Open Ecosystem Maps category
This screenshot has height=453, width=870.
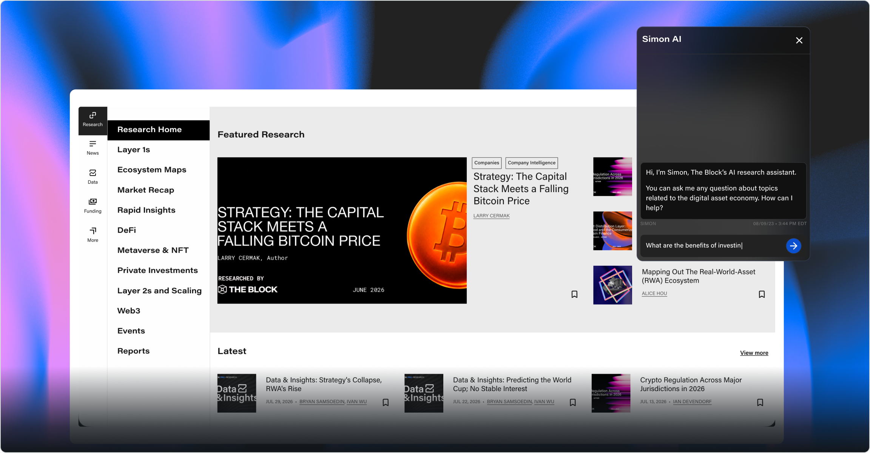click(152, 170)
